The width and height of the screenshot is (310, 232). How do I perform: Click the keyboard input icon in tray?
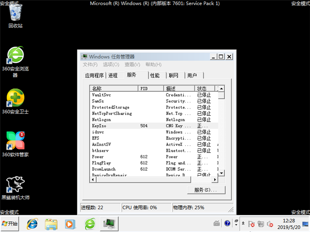point(217,223)
